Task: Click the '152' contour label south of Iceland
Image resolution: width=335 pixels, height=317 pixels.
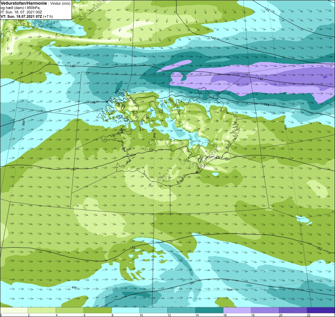Action: click(x=133, y=248)
